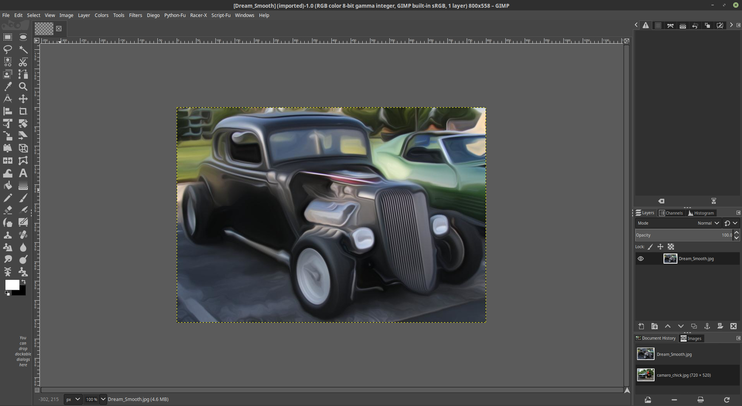Screen dimensions: 742x406
Task: Select the Cage Transform tool
Action: pyautogui.click(x=23, y=161)
